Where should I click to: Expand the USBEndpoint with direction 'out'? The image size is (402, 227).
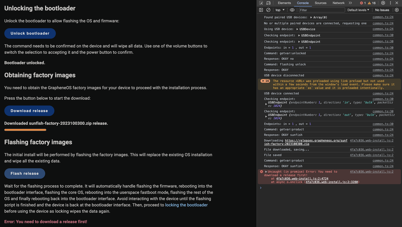coord(266,117)
